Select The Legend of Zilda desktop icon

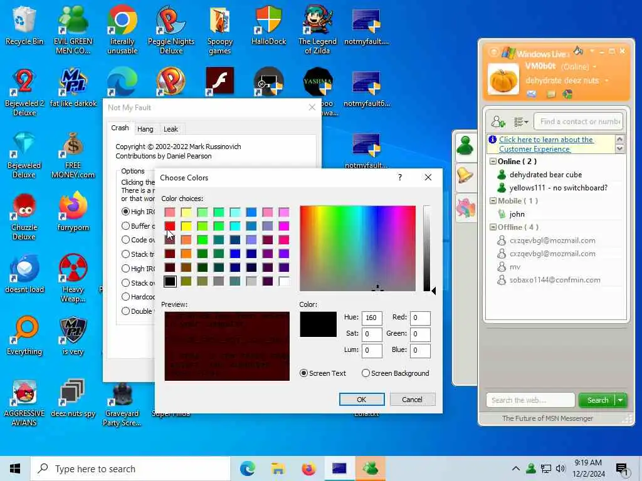tap(317, 29)
